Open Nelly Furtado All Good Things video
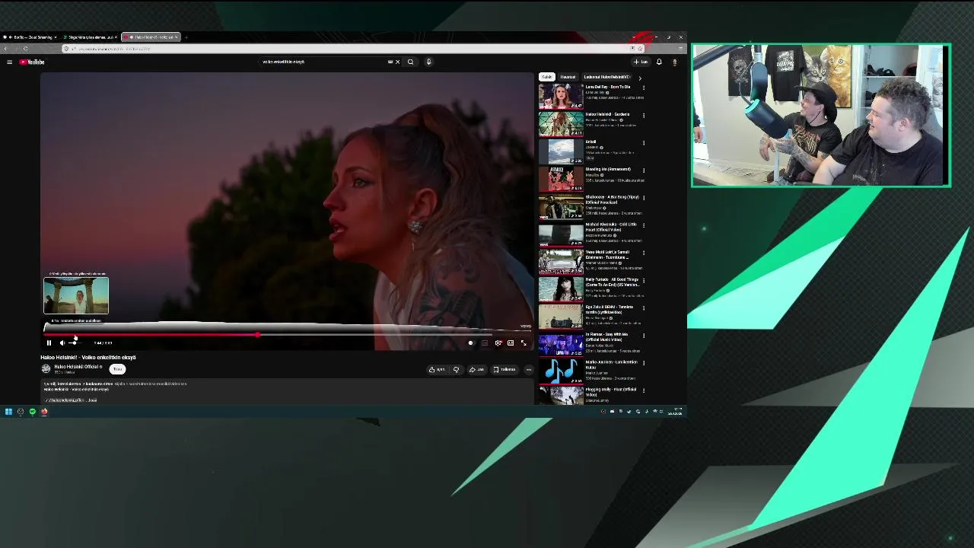 coord(561,289)
